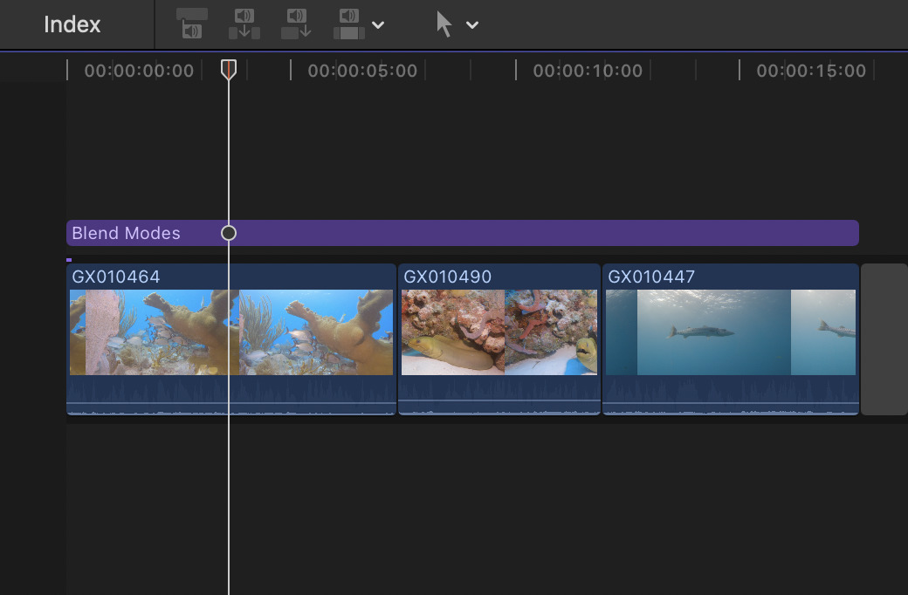Select the Blend Modes title clip

[463, 233]
